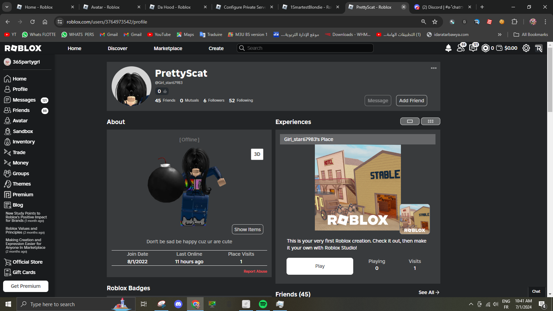
Task: Switch to the Da Hood - Roblox tab
Action: point(178,7)
